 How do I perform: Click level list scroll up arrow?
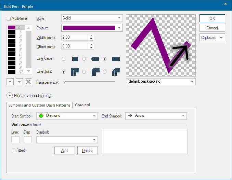coord(28,28)
